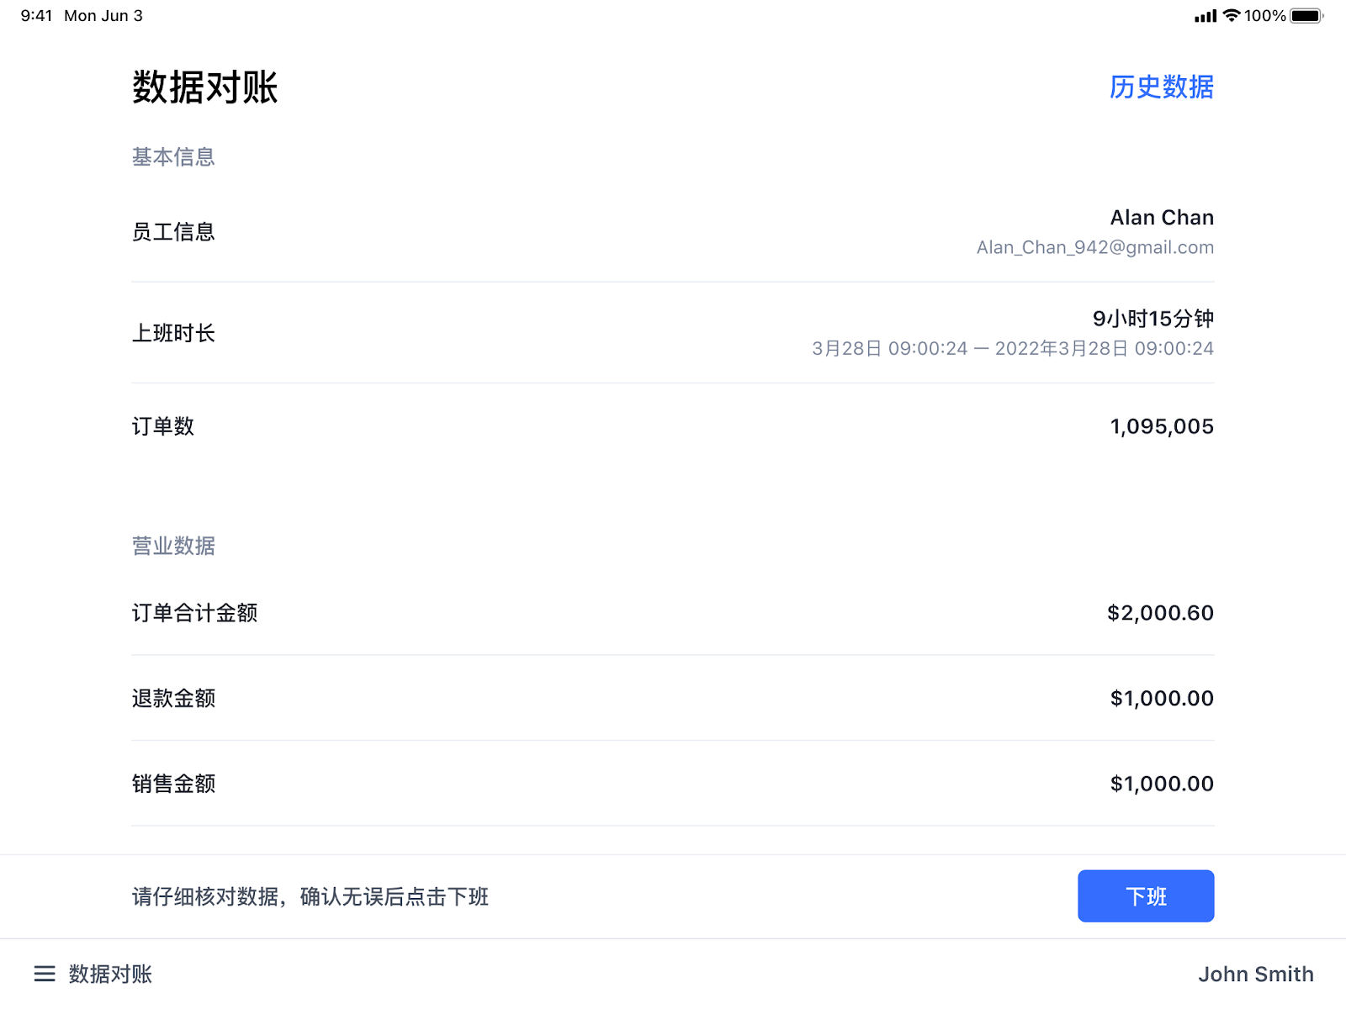
Task: Click the 上班时长 row label
Action: [x=173, y=333]
